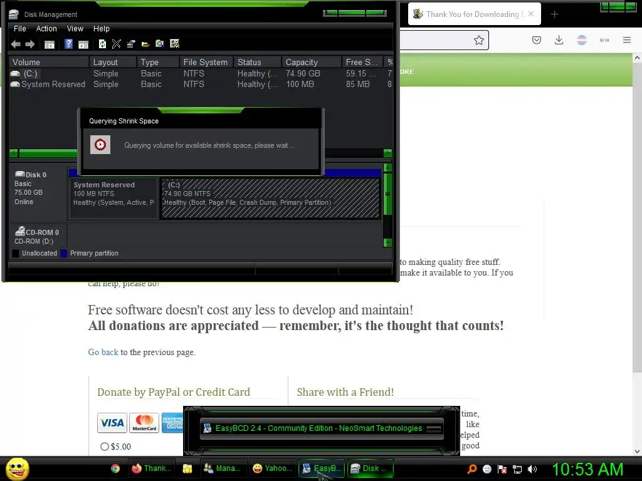Select System Reserved partition block on Disk 0
The image size is (642, 481).
[x=114, y=198]
